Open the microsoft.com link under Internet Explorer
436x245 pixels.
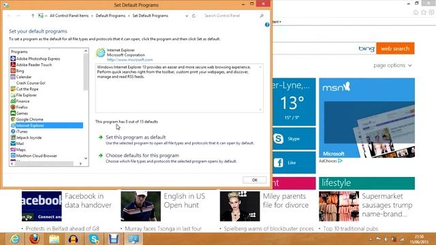130,60
